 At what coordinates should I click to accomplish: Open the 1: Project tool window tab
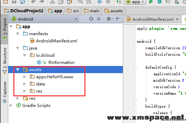point(5,29)
